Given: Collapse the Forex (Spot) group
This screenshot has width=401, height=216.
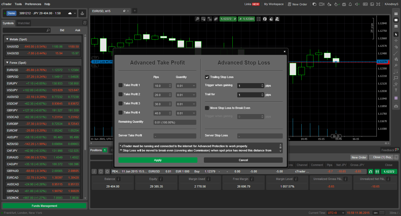Looking at the screenshot, I should (7, 63).
